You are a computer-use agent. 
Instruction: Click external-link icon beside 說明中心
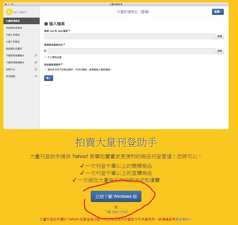[x=35, y=69]
